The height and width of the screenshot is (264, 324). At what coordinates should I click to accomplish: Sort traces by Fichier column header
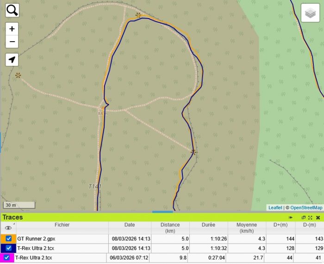click(x=62, y=225)
